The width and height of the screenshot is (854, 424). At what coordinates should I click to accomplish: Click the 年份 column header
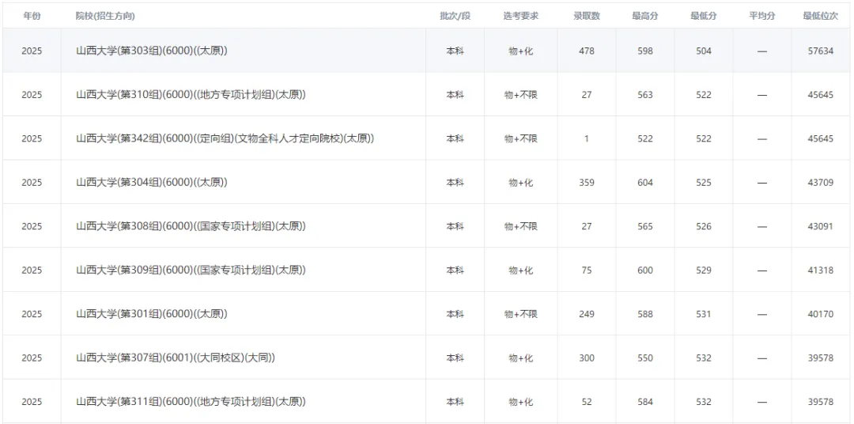pyautogui.click(x=32, y=17)
